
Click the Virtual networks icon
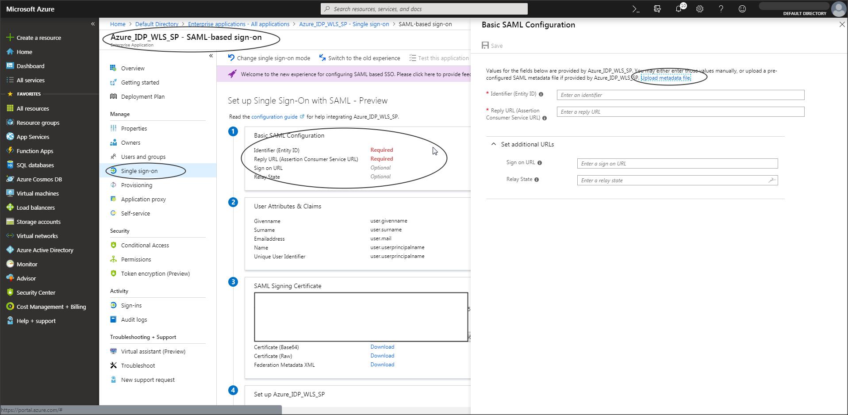point(10,236)
